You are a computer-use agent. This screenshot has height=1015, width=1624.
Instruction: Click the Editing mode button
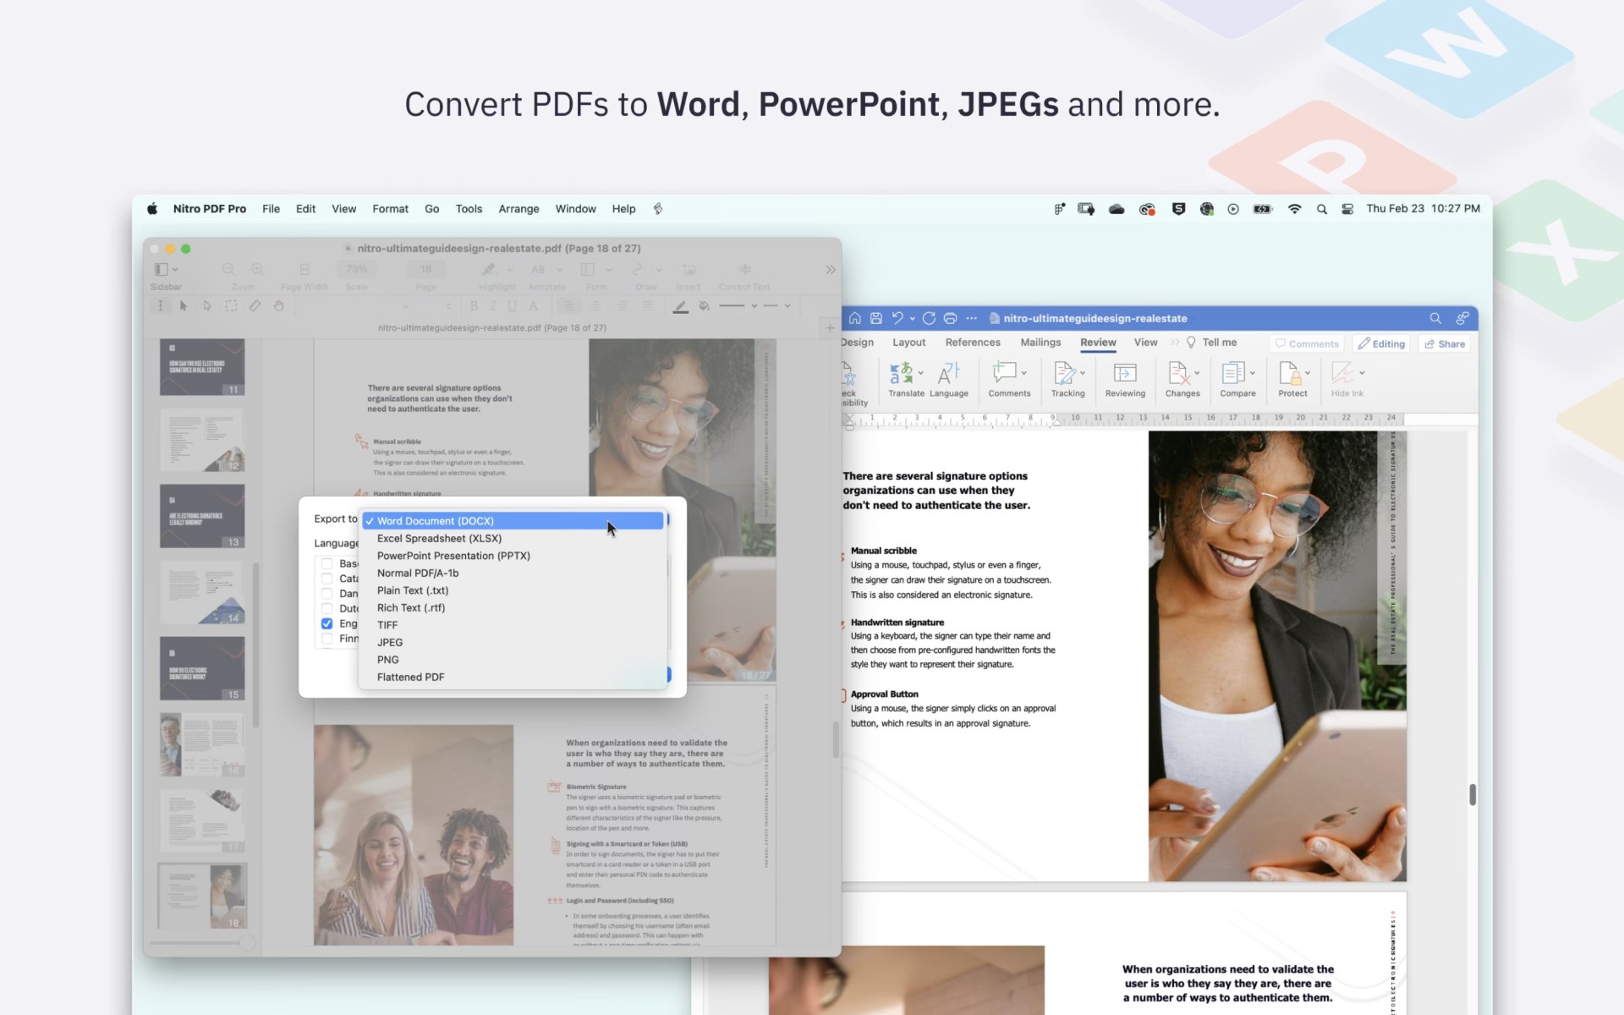[1381, 344]
